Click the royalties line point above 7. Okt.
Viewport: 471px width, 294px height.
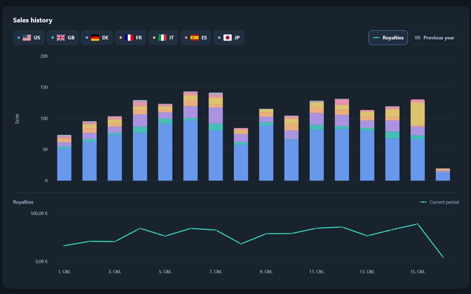coord(216,230)
